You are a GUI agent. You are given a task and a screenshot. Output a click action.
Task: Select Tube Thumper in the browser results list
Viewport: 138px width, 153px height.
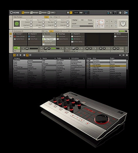106,66
